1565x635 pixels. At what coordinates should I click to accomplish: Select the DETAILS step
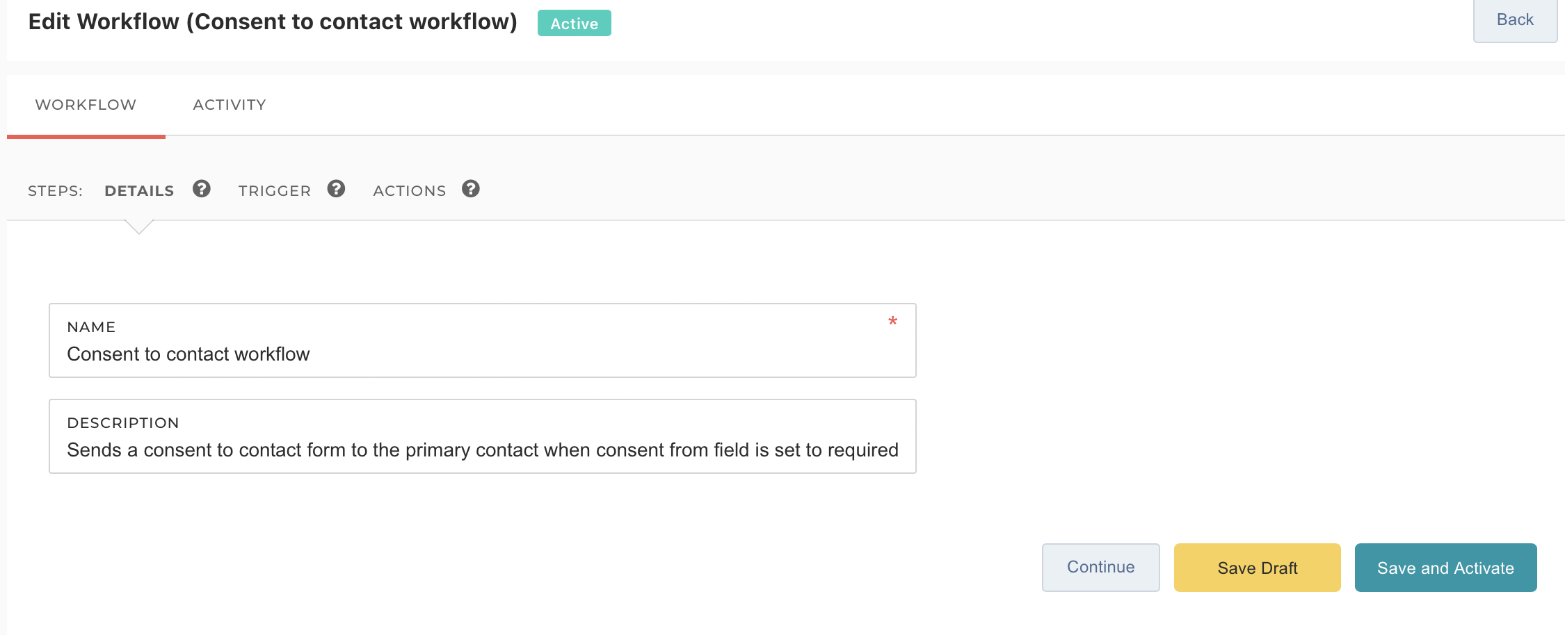(x=139, y=191)
